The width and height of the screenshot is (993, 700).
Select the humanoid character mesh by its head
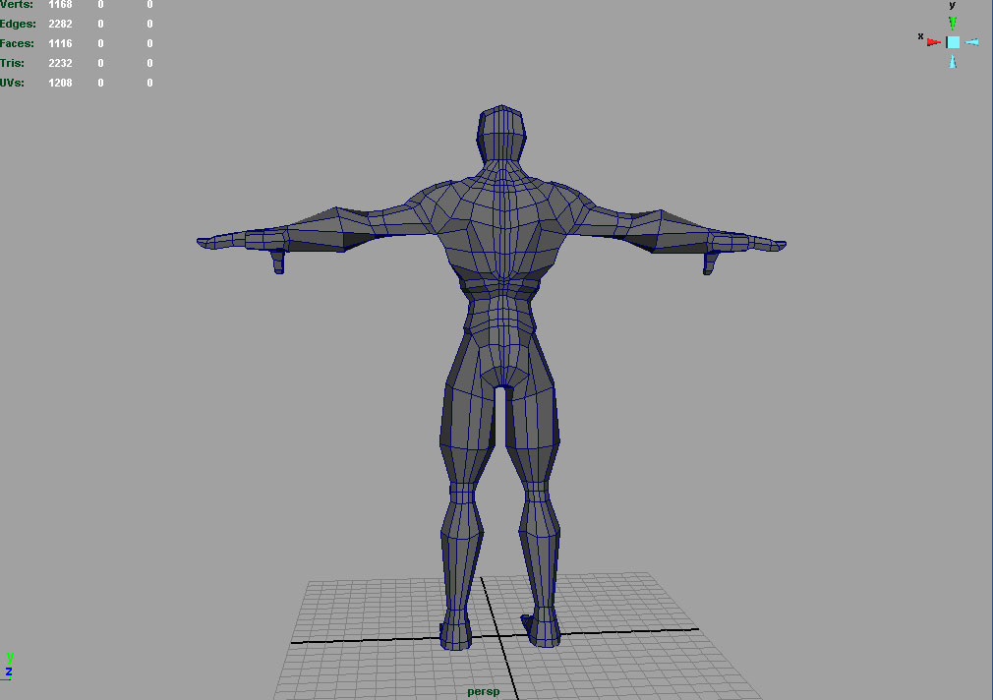(x=501, y=133)
